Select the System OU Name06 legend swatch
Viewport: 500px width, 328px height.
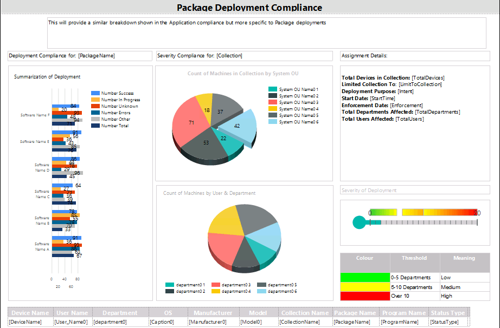tap(273, 122)
